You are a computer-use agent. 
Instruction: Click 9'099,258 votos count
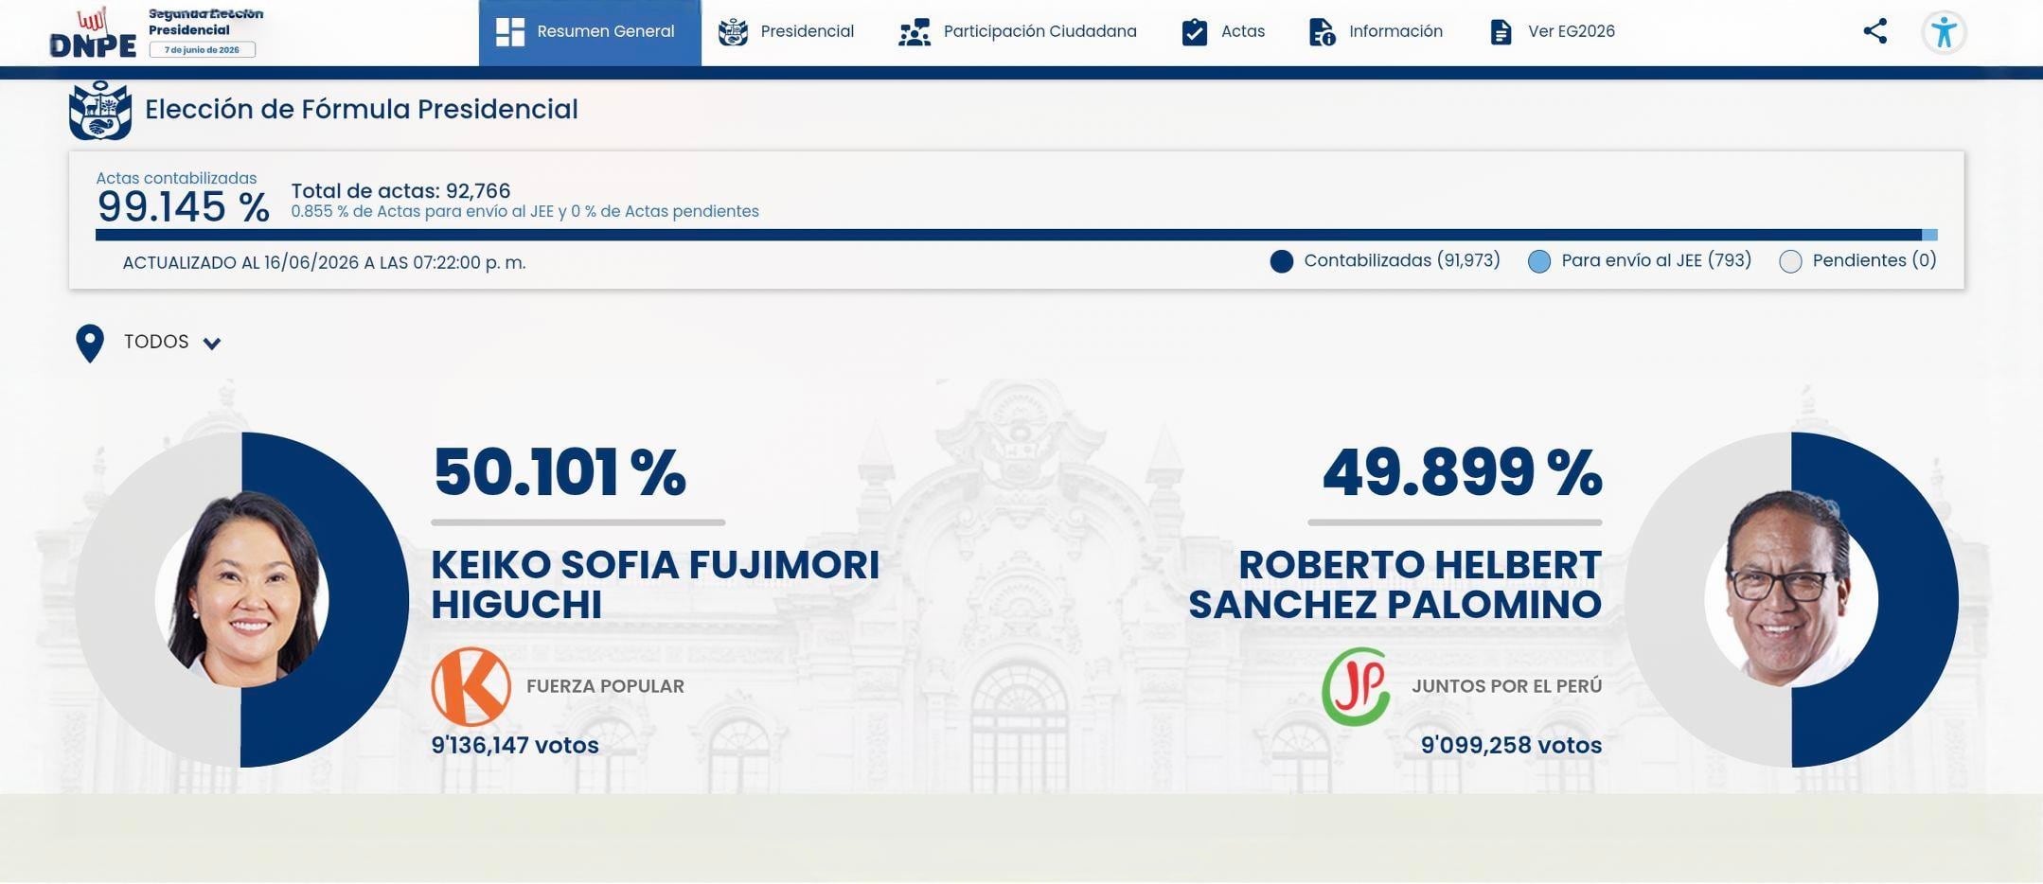coord(1511,746)
